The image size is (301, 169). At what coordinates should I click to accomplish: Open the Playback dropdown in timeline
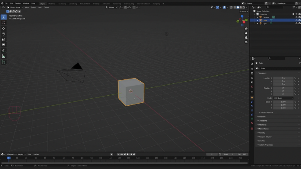tap(12, 155)
